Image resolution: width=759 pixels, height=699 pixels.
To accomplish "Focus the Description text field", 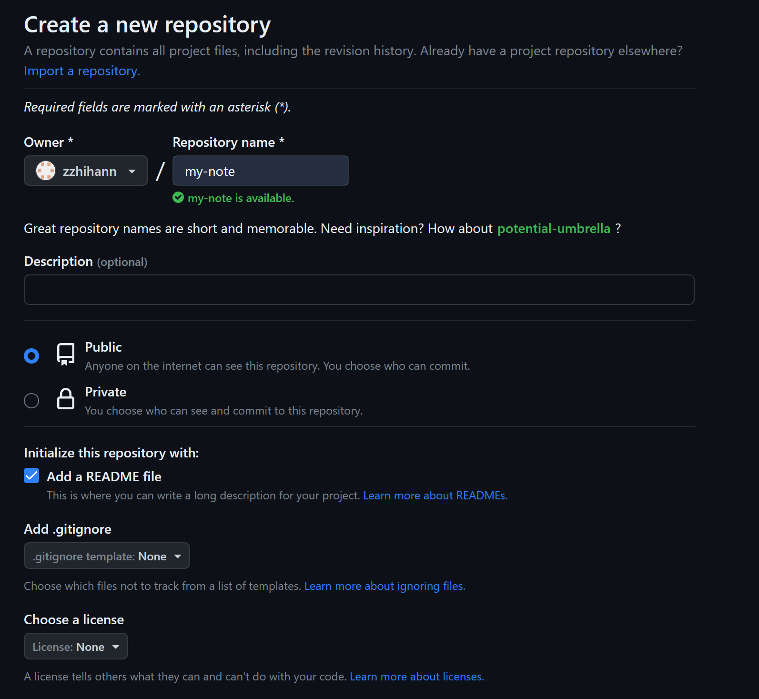I will (359, 290).
